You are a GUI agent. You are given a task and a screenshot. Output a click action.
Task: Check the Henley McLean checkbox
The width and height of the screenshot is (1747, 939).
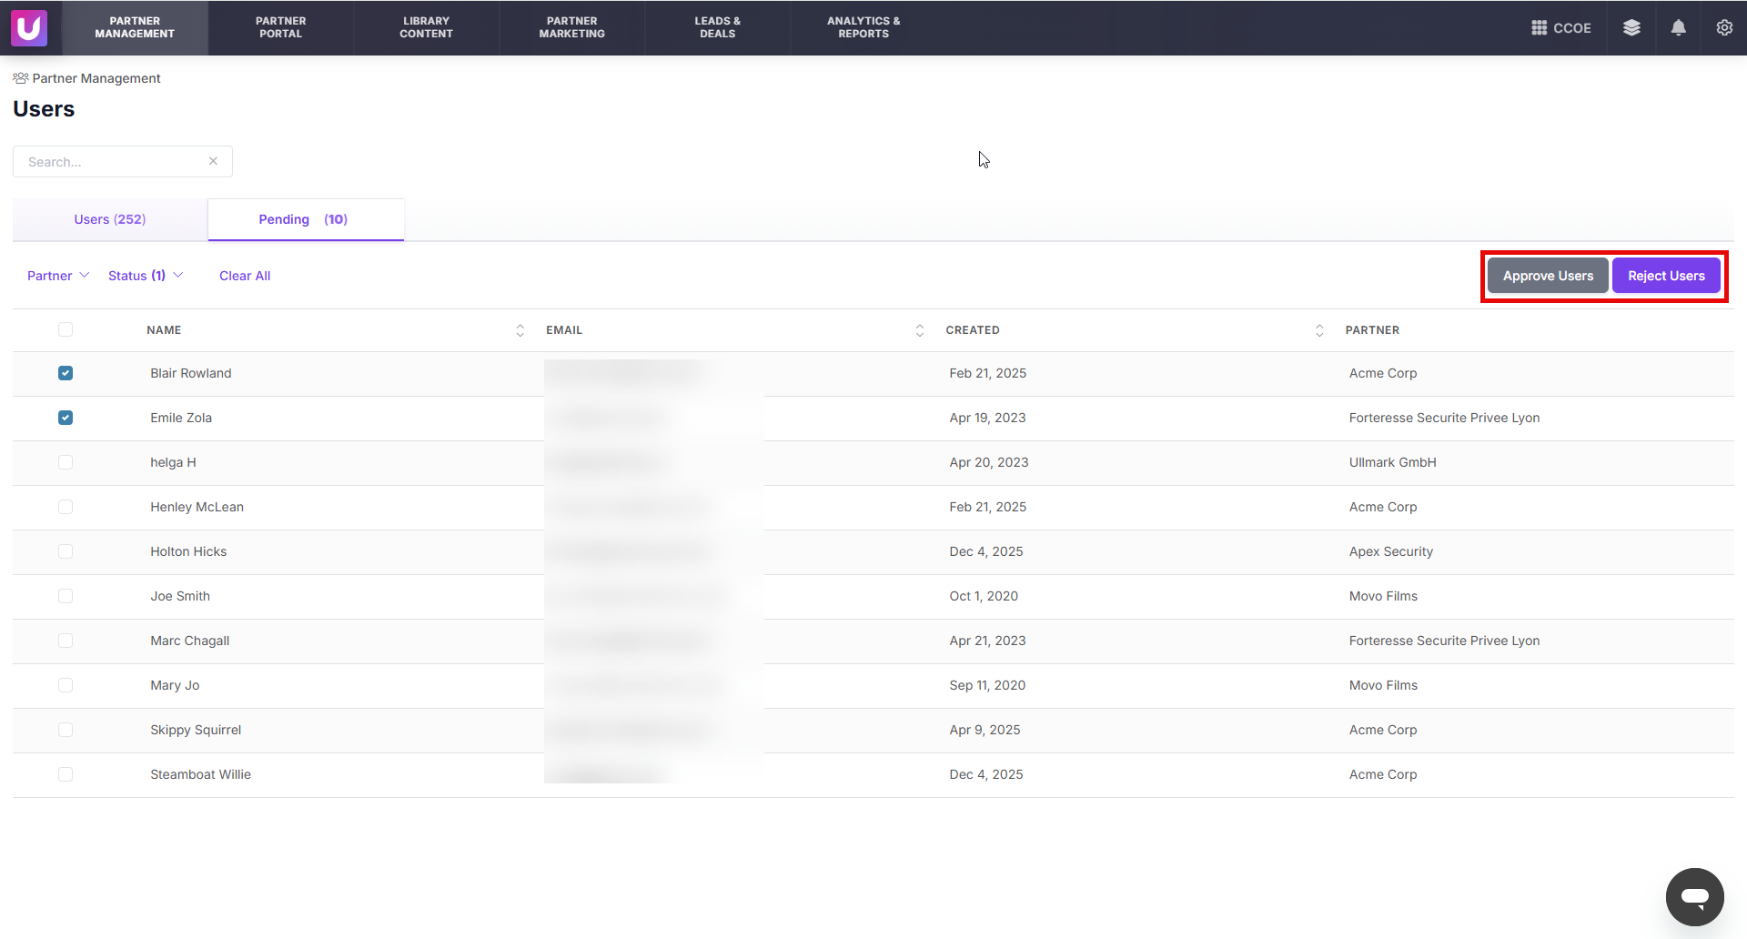(x=66, y=507)
